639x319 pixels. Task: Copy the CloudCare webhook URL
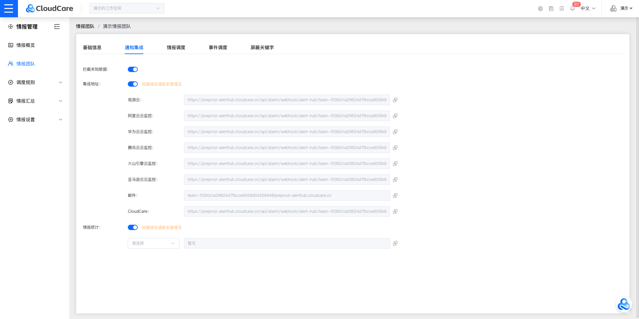click(395, 211)
